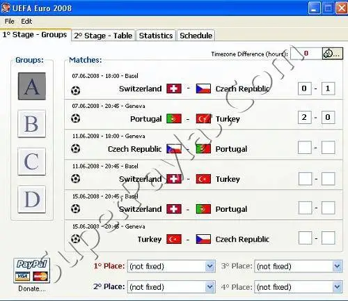Close the UEFA Euro 2008 window
This screenshot has height=301, width=348.
342,8
